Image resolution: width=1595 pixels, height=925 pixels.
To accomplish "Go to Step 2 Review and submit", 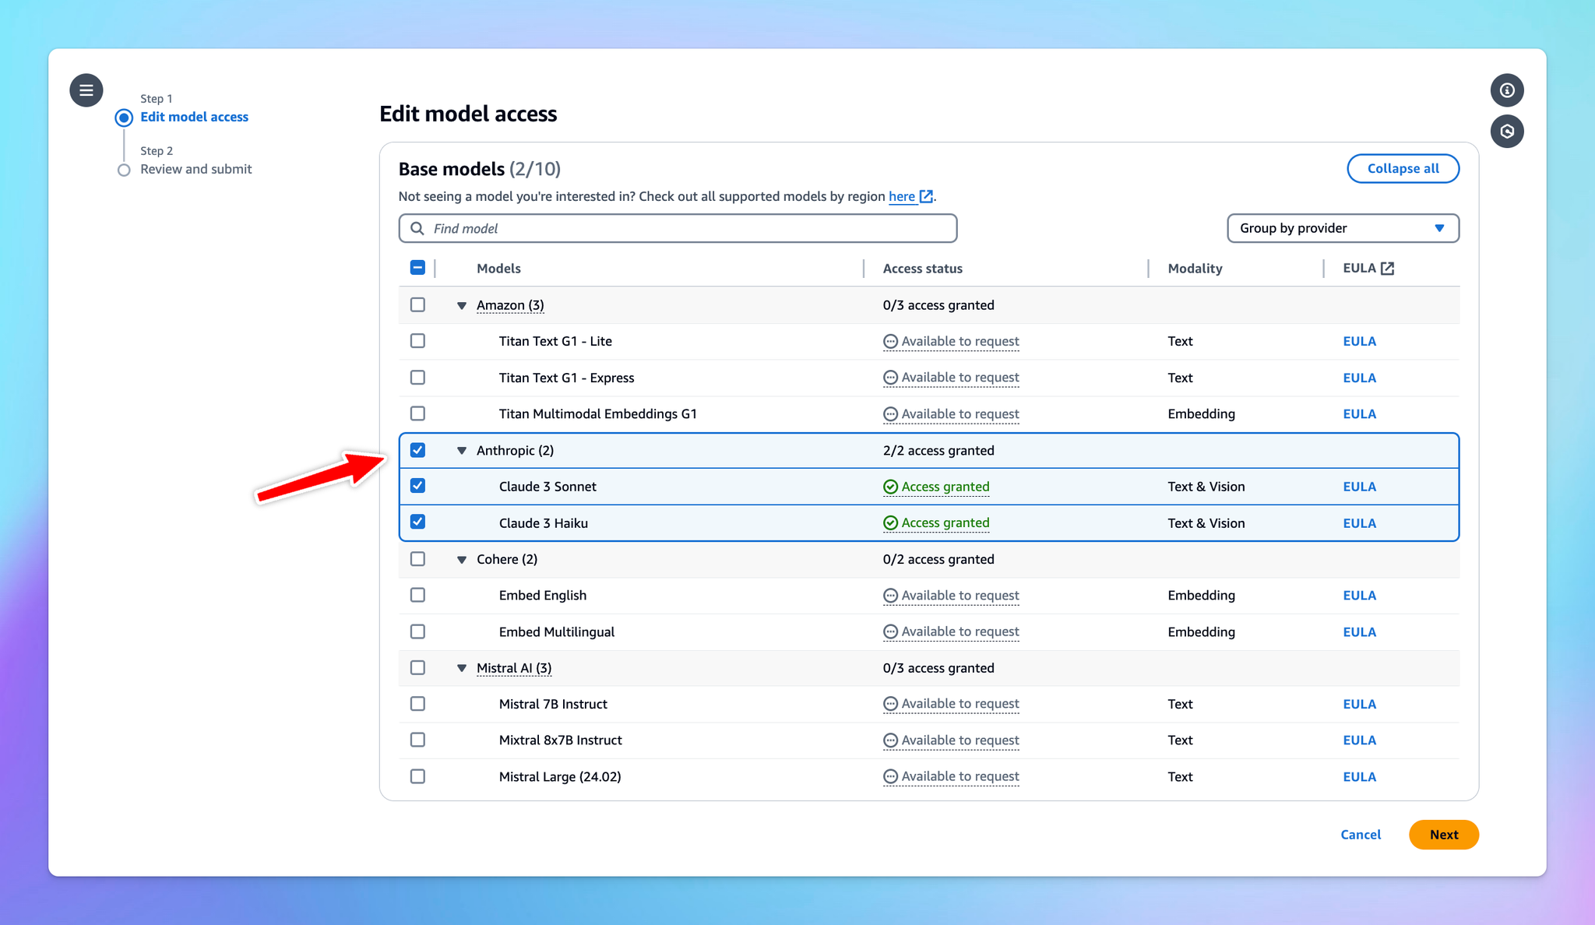I will [195, 169].
